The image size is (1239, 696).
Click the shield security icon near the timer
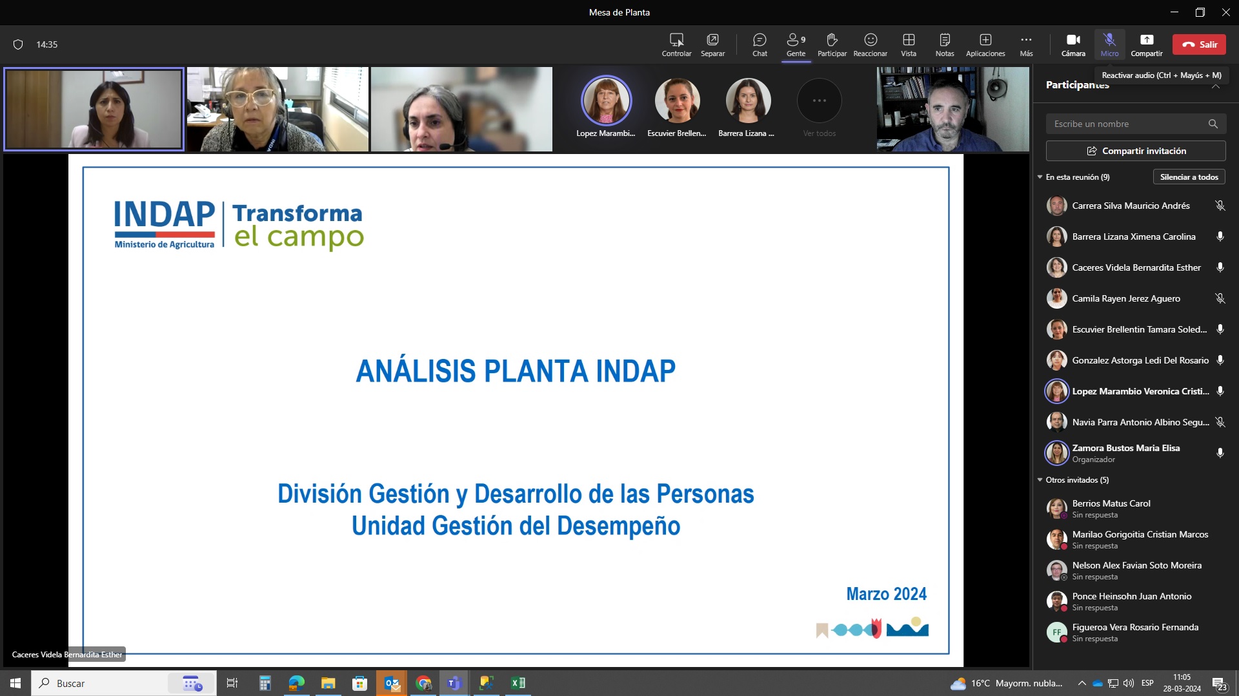pyautogui.click(x=18, y=44)
